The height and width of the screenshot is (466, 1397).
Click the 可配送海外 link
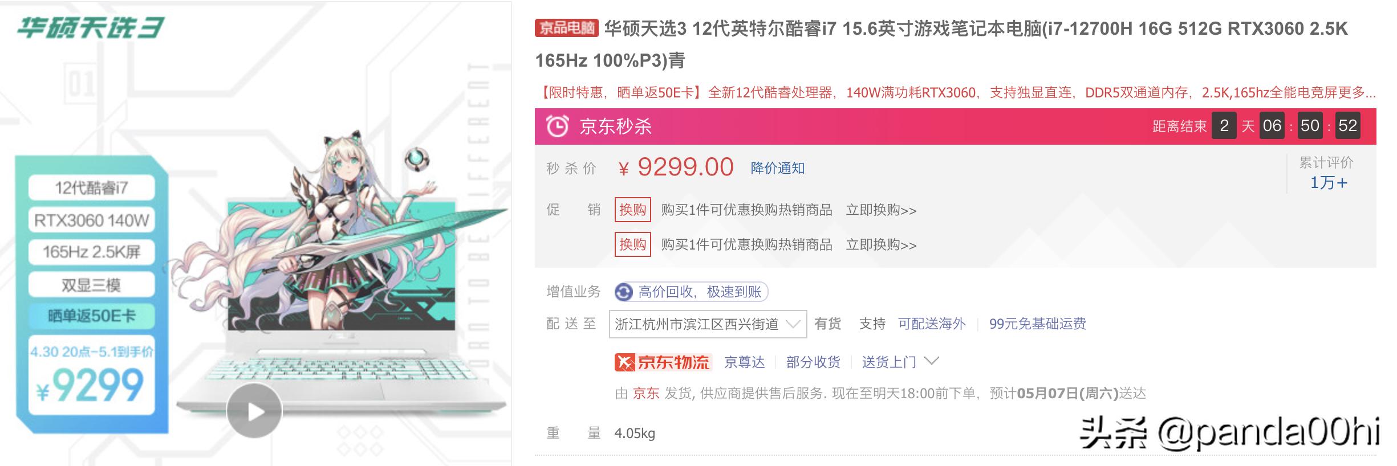(x=932, y=324)
